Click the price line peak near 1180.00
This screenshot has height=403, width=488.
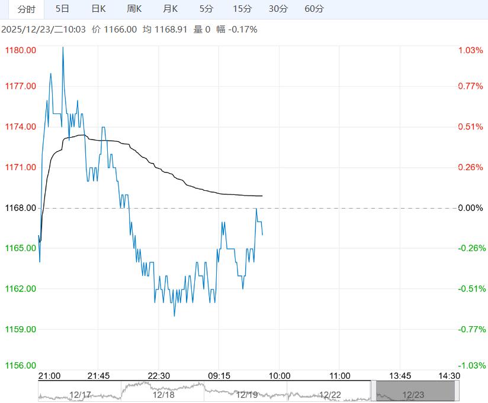coord(63,48)
